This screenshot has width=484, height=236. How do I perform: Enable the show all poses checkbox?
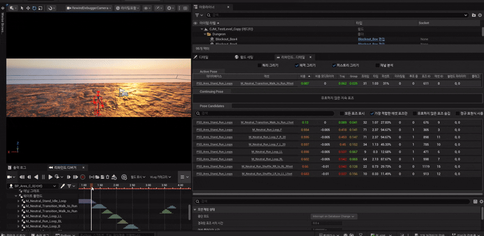point(342,114)
